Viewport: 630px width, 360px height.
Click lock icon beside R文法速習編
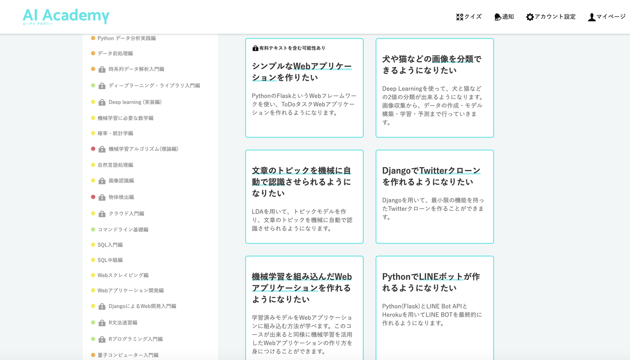coord(102,323)
